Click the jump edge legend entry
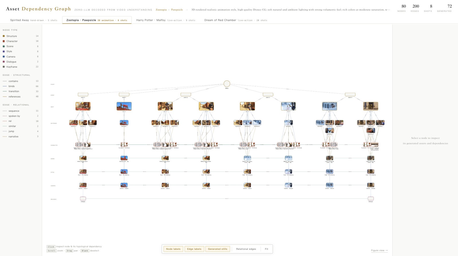This screenshot has width=458, height=256. coord(20,131)
